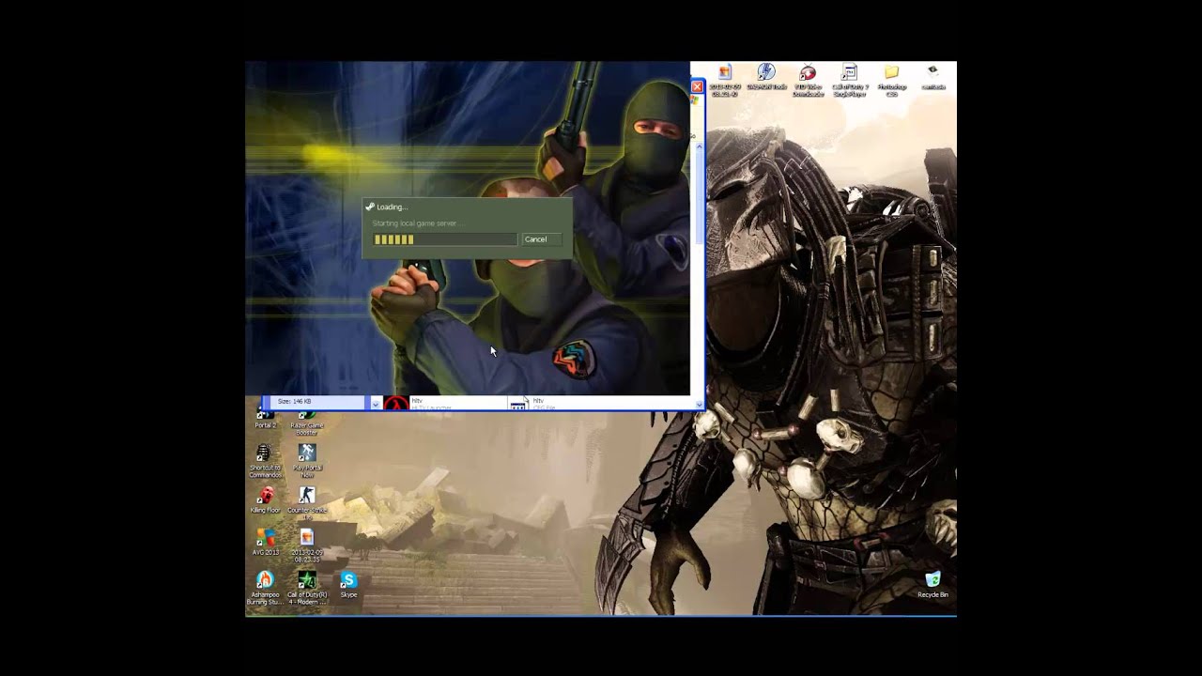Collapse the details panel chevron in the Explorer window

click(376, 403)
